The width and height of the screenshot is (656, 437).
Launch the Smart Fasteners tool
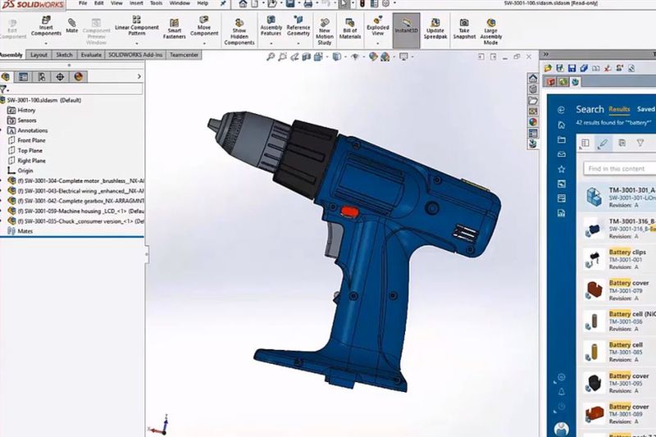point(174,29)
